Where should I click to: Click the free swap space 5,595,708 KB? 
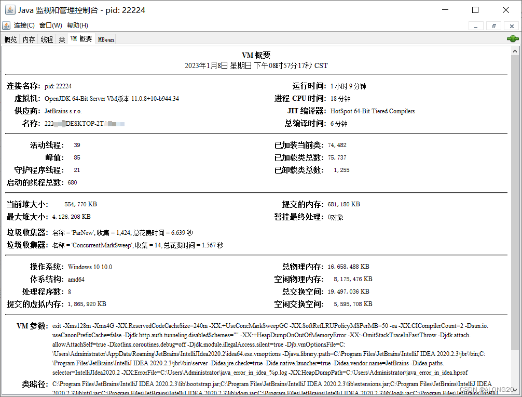pos(353,304)
